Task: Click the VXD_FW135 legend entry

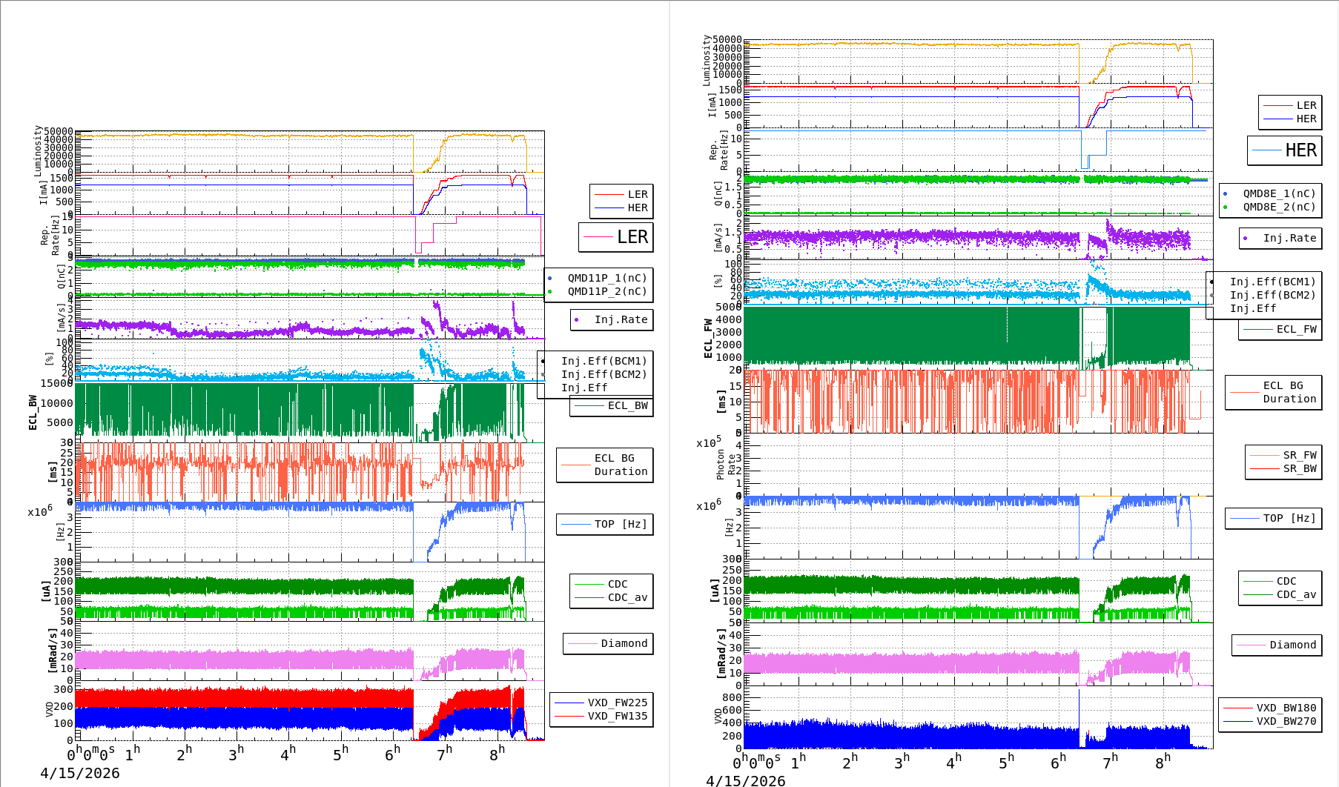Action: pos(617,717)
